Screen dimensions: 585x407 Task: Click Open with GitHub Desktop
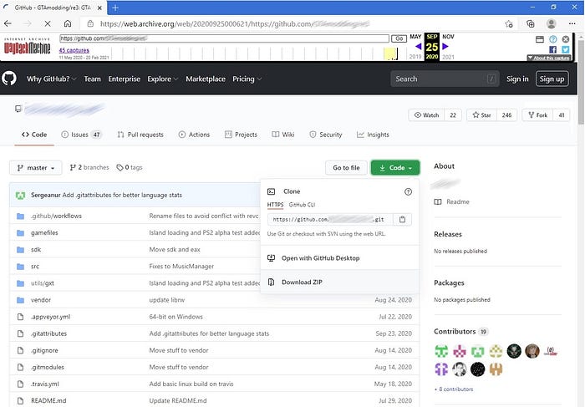point(340,258)
